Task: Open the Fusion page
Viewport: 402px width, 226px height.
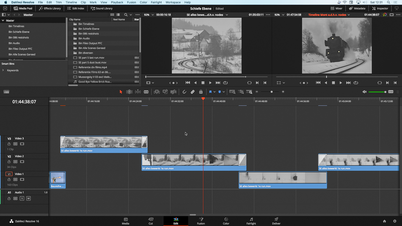Action: click(201, 221)
